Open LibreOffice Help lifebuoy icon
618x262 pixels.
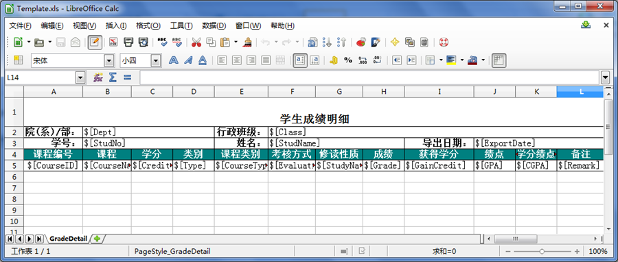tap(444, 42)
